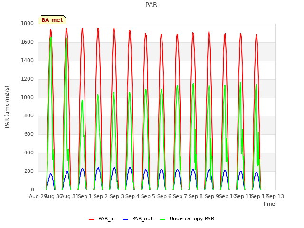Click the Sep 4 x-axis tick label
Screen dimensions: 304x228
click(x=133, y=196)
